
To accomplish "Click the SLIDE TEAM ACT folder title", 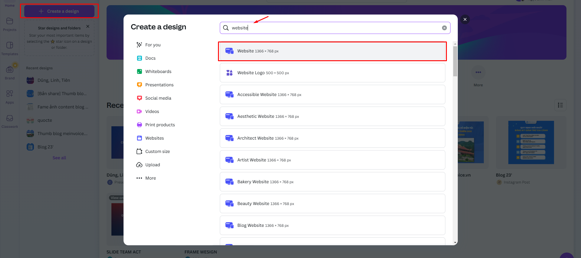I will [124, 252].
